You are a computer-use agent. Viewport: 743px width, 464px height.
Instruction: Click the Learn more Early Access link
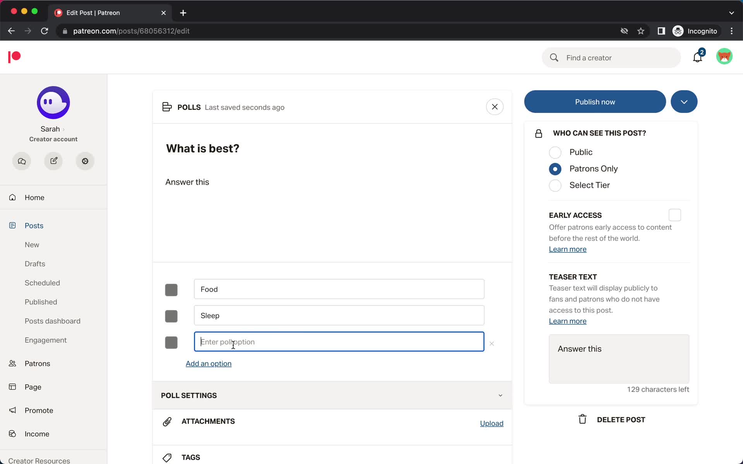pyautogui.click(x=568, y=249)
